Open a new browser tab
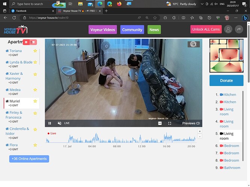The image size is (250, 187). [106, 11]
